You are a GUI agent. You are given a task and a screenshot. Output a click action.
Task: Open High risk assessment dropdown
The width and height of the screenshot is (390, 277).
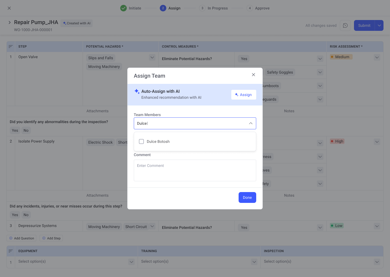coord(377,142)
